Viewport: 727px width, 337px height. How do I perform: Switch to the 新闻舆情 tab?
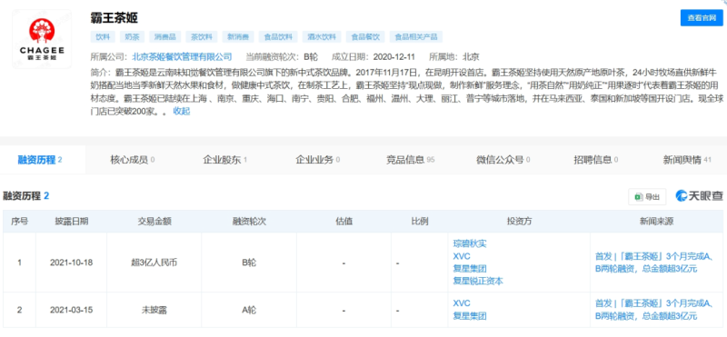(x=687, y=160)
